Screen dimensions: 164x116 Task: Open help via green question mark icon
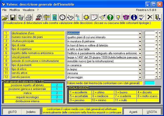[110, 17]
